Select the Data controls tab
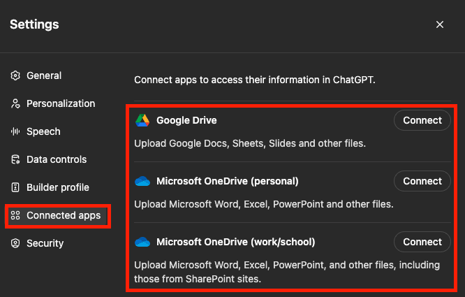The image size is (465, 297). (49, 159)
